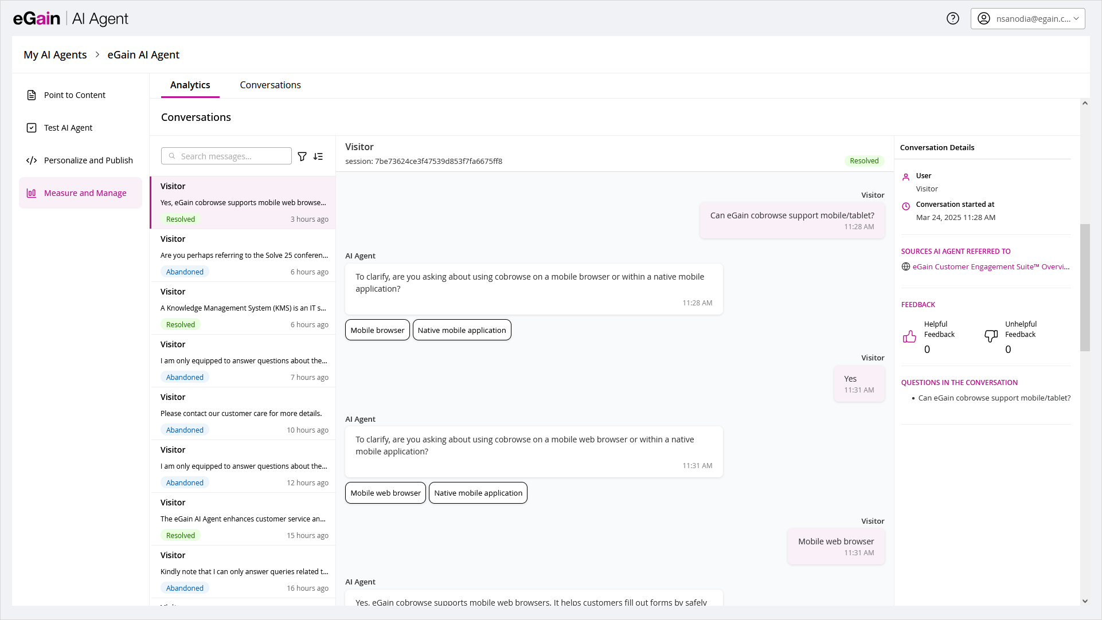The width and height of the screenshot is (1102, 620).
Task: Click the Personalize and Publish code icon
Action: click(x=32, y=160)
